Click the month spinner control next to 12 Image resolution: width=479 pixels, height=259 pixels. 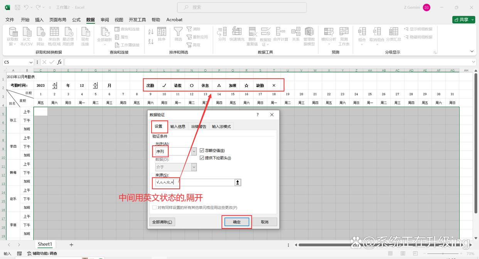point(96,86)
